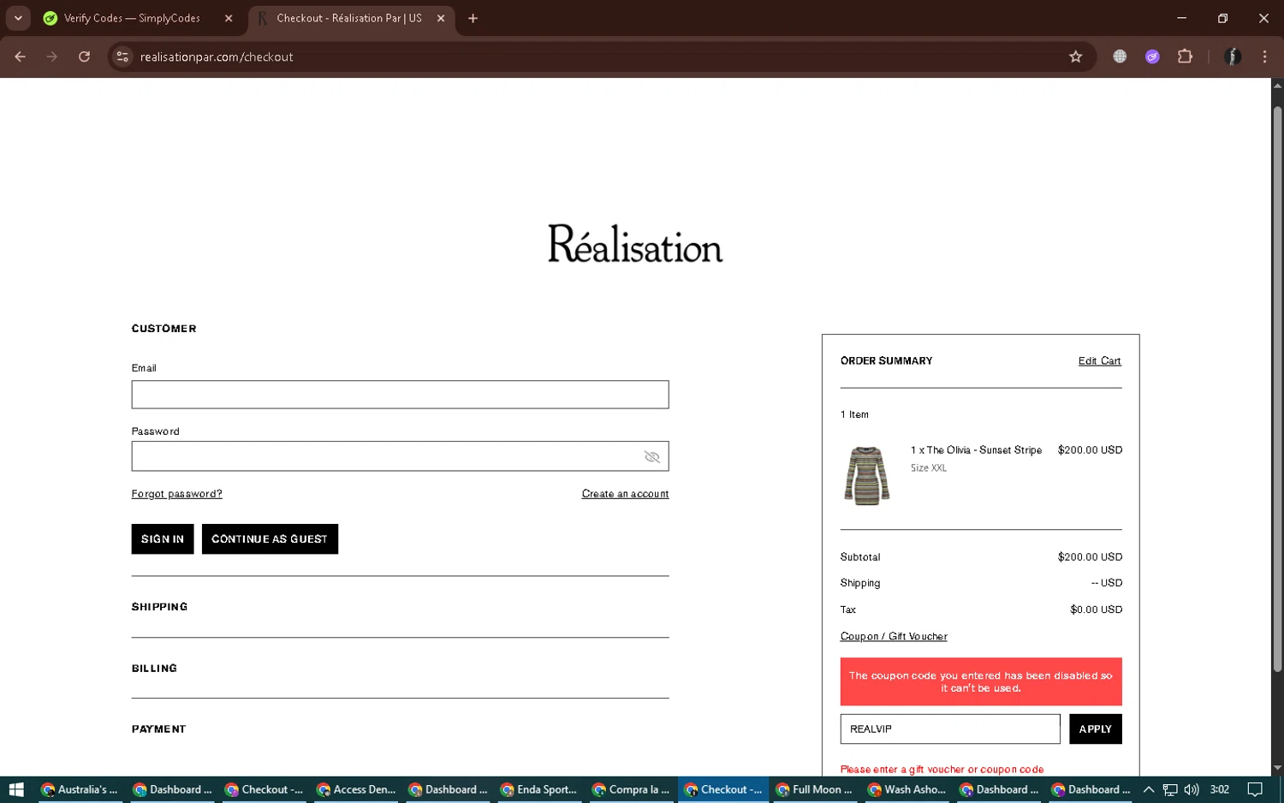Go back to previous page
This screenshot has height=803, width=1284.
(x=21, y=57)
